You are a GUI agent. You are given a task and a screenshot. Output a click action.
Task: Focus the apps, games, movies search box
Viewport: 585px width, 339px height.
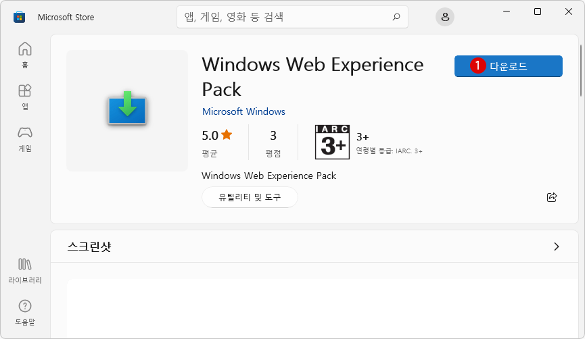(x=292, y=17)
